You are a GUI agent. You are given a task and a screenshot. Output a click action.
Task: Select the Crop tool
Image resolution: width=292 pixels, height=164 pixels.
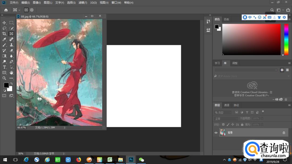tap(4, 34)
